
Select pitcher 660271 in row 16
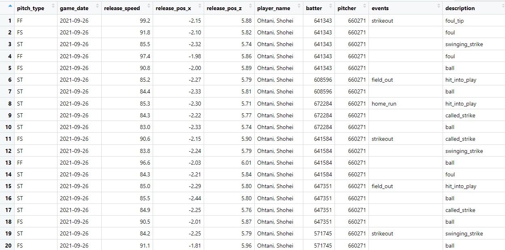point(357,198)
